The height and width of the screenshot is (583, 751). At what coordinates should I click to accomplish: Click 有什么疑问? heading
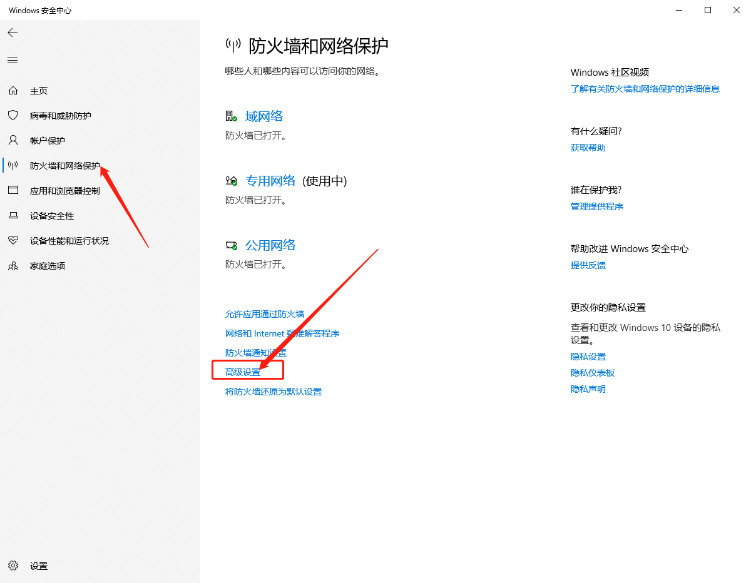pos(596,131)
